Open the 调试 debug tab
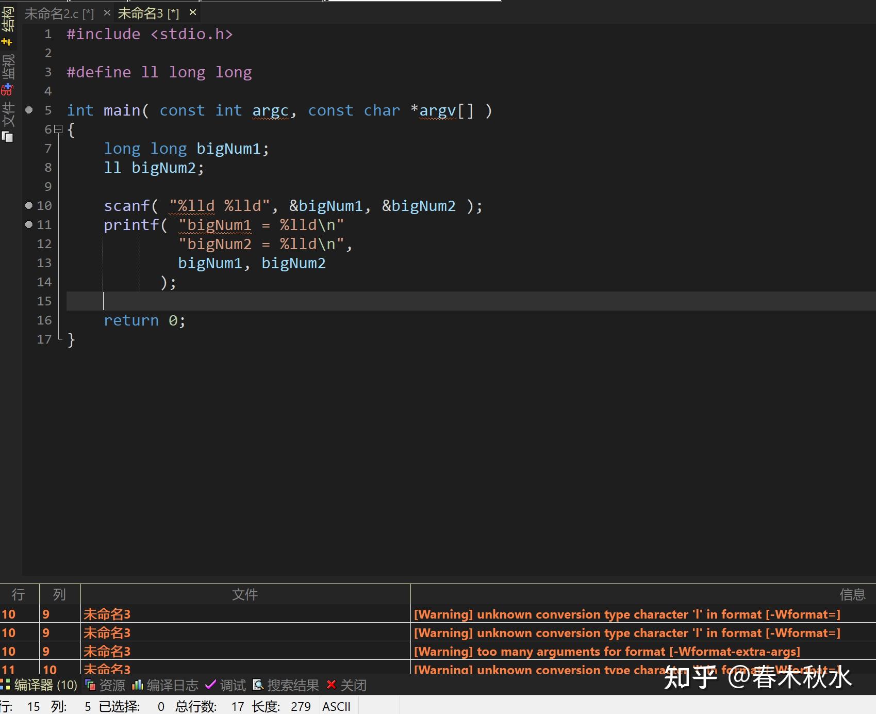The height and width of the screenshot is (714, 876). tap(226, 685)
